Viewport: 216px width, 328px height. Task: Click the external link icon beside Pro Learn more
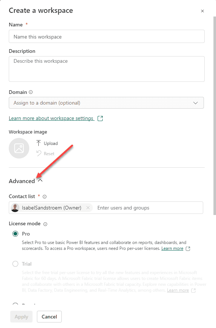coord(188,248)
